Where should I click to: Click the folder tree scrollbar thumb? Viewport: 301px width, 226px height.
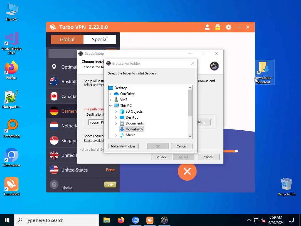190,103
